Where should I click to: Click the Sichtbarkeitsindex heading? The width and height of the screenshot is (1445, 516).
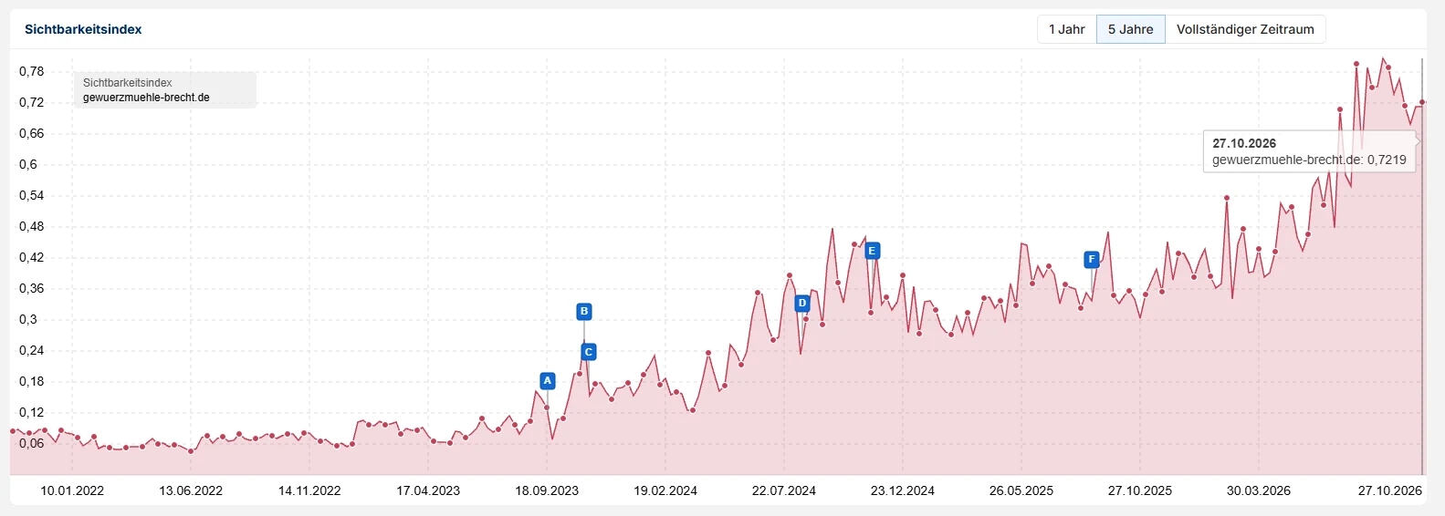point(83,29)
